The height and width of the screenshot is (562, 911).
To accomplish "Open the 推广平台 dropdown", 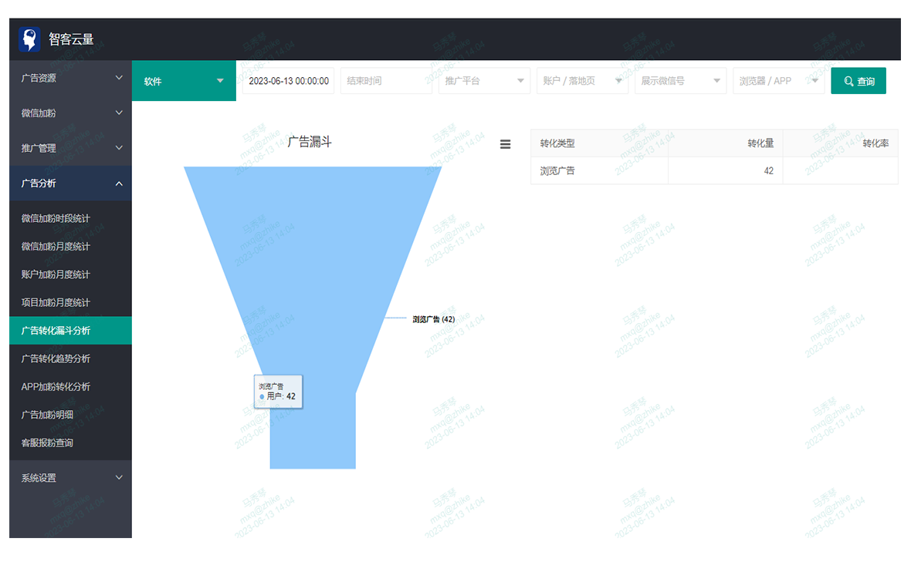I will [485, 81].
